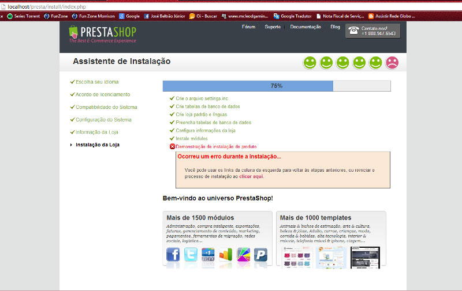Image resolution: width=462 pixels, height=291 pixels.
Task: Open the Fun Zone Morrison bookmark
Action: pos(94,16)
